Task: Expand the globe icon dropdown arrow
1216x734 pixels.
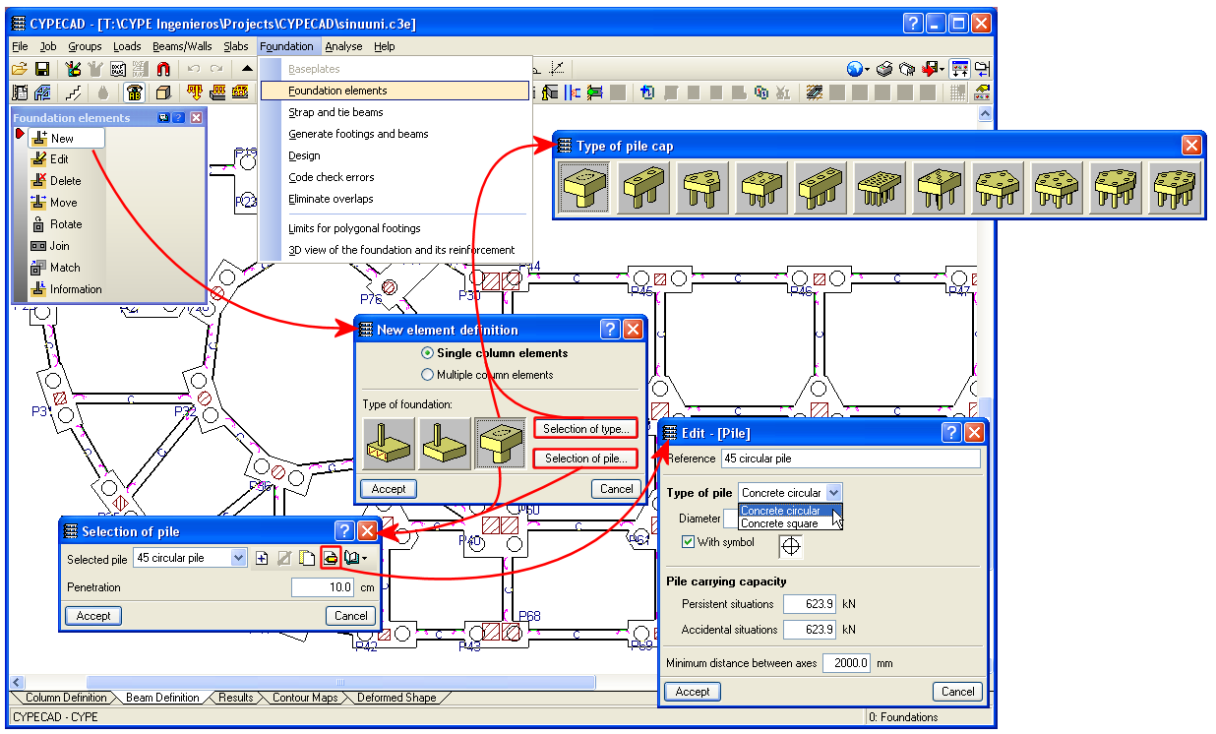Action: click(x=867, y=70)
